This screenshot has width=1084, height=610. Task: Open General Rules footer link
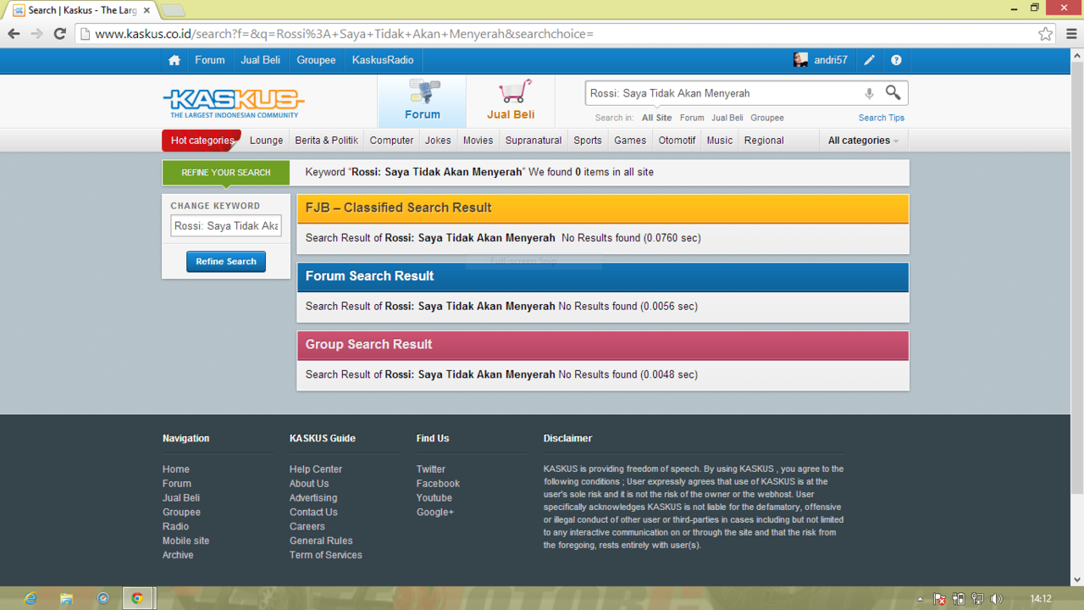[x=321, y=541]
